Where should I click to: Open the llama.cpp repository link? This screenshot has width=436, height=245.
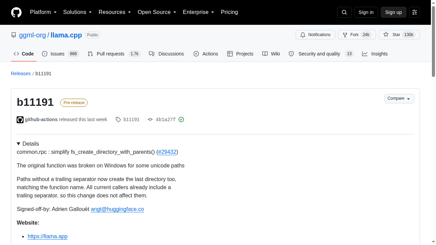[66, 35]
